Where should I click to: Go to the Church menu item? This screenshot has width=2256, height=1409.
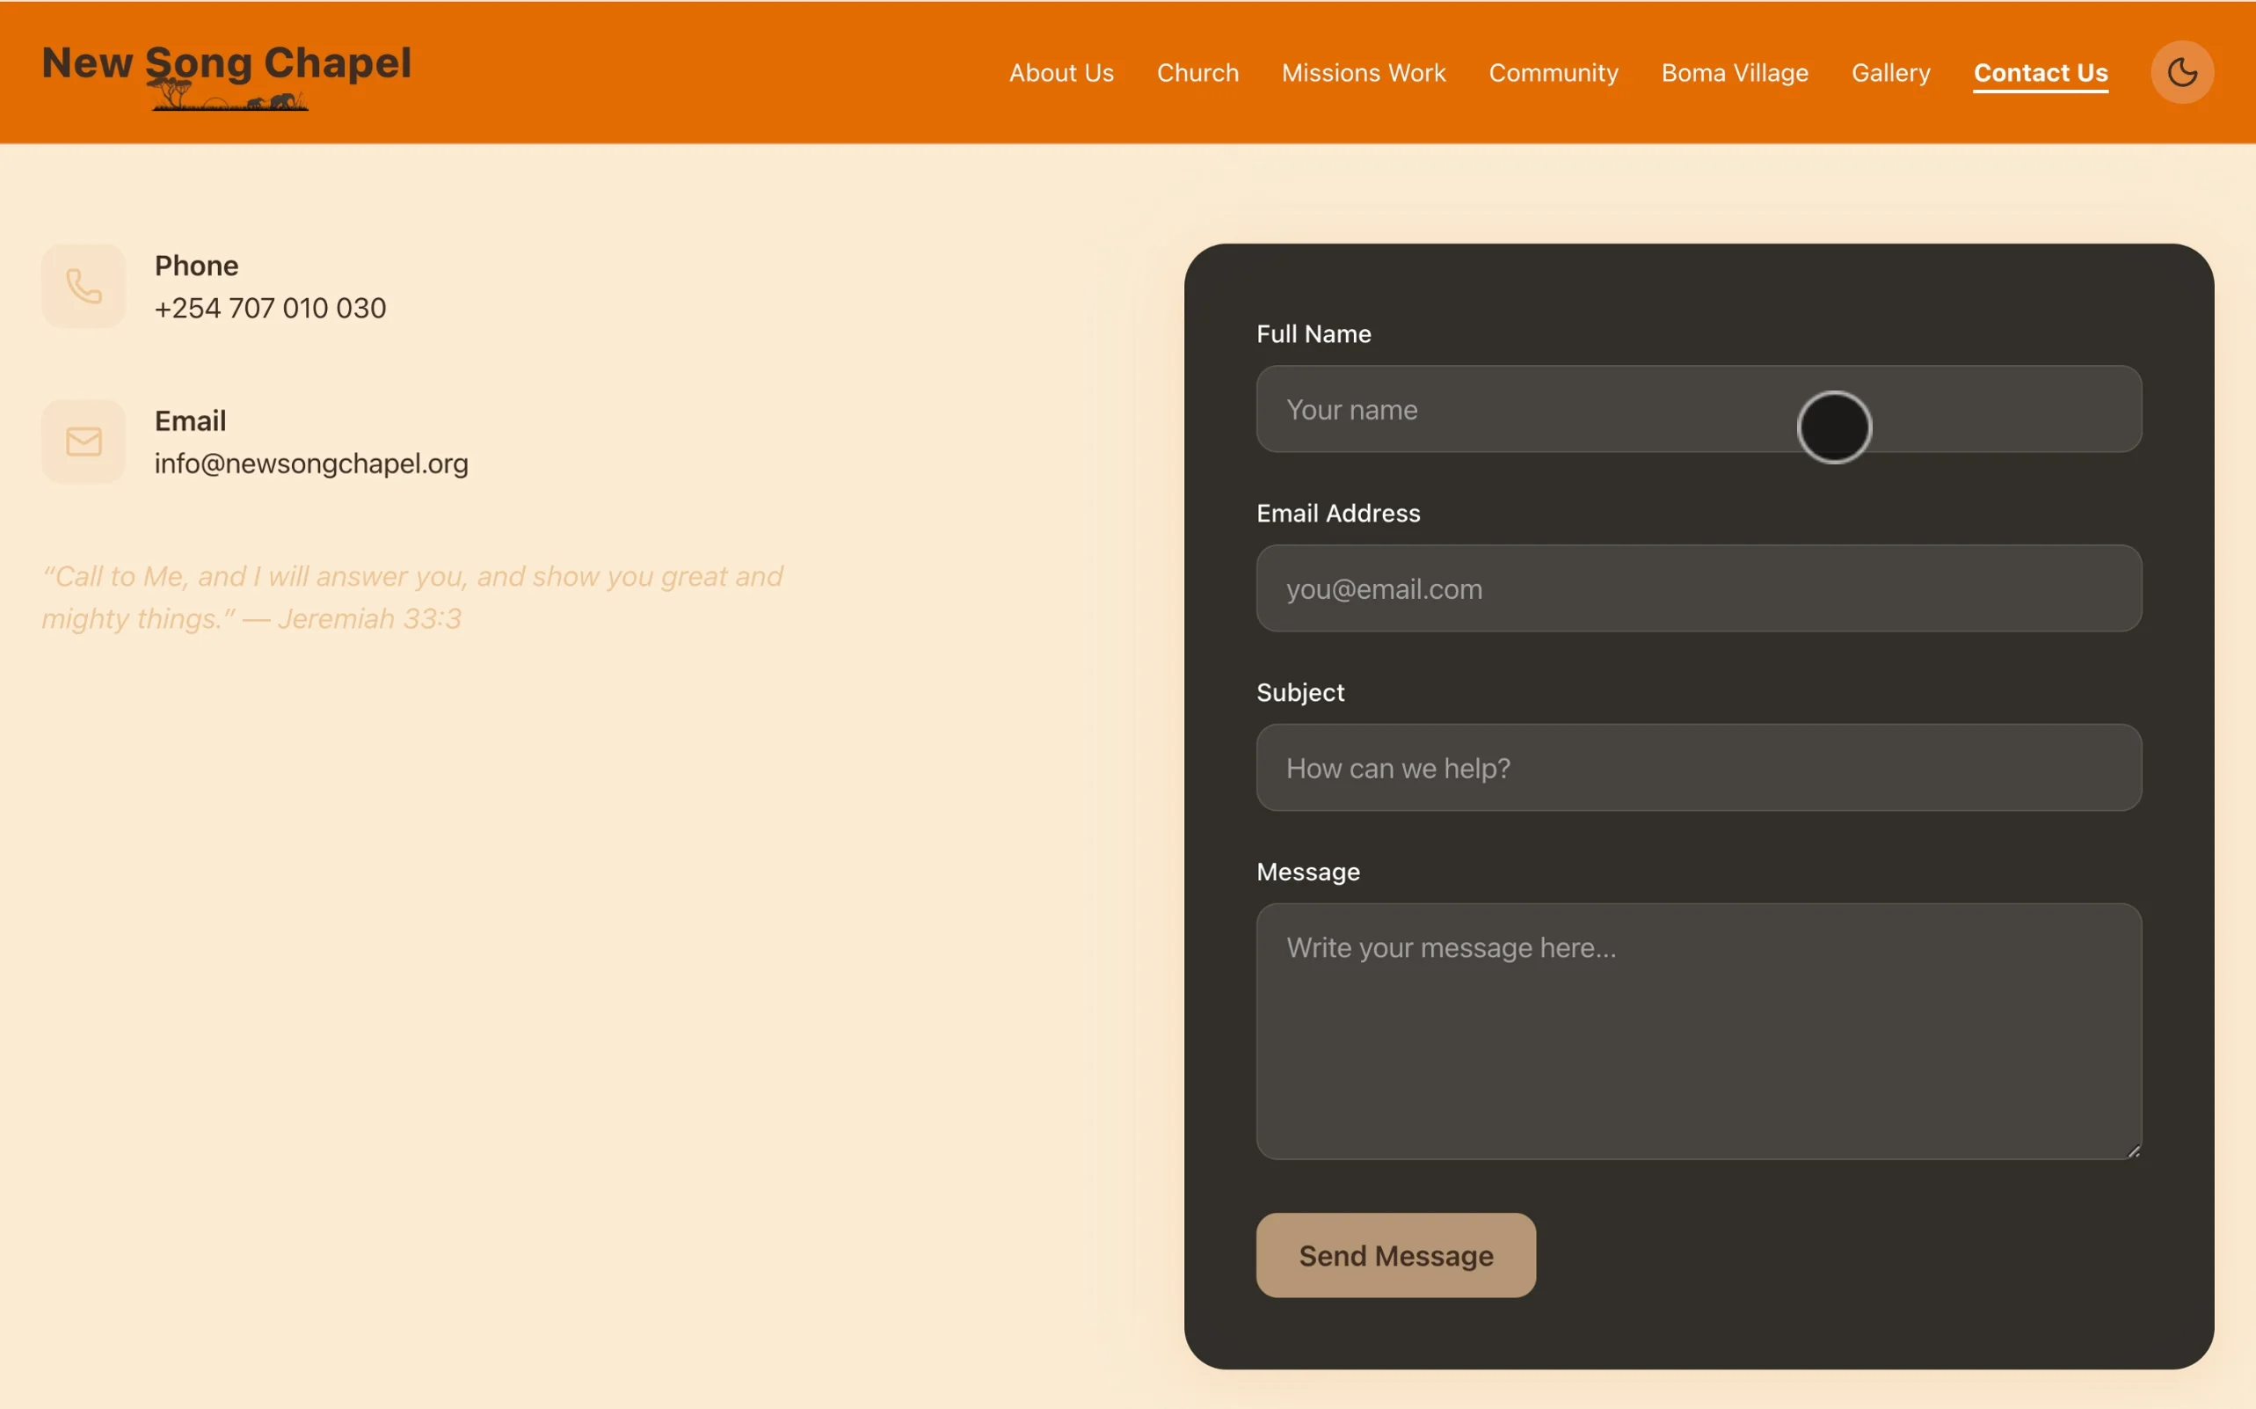[1197, 73]
